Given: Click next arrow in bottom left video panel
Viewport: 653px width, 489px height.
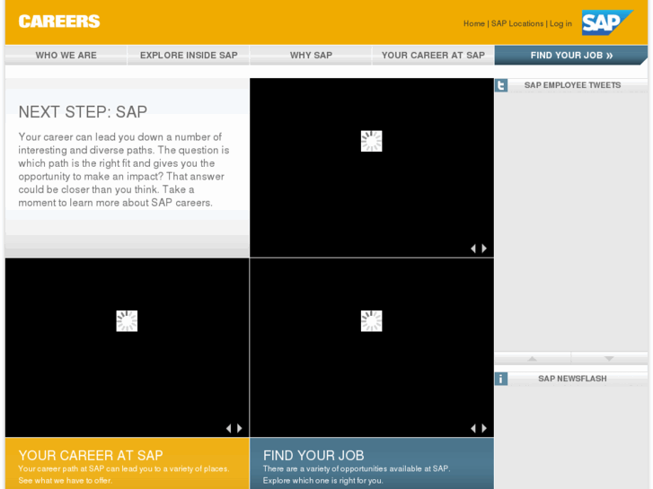Looking at the screenshot, I should [240, 428].
